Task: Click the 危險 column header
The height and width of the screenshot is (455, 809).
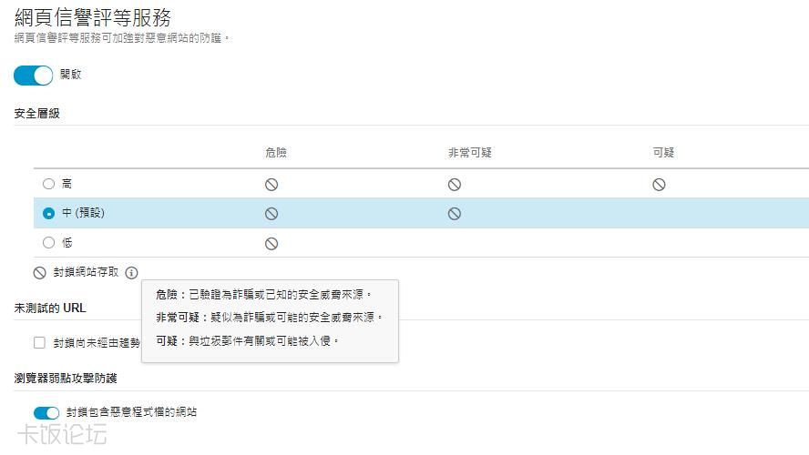Action: coord(276,153)
